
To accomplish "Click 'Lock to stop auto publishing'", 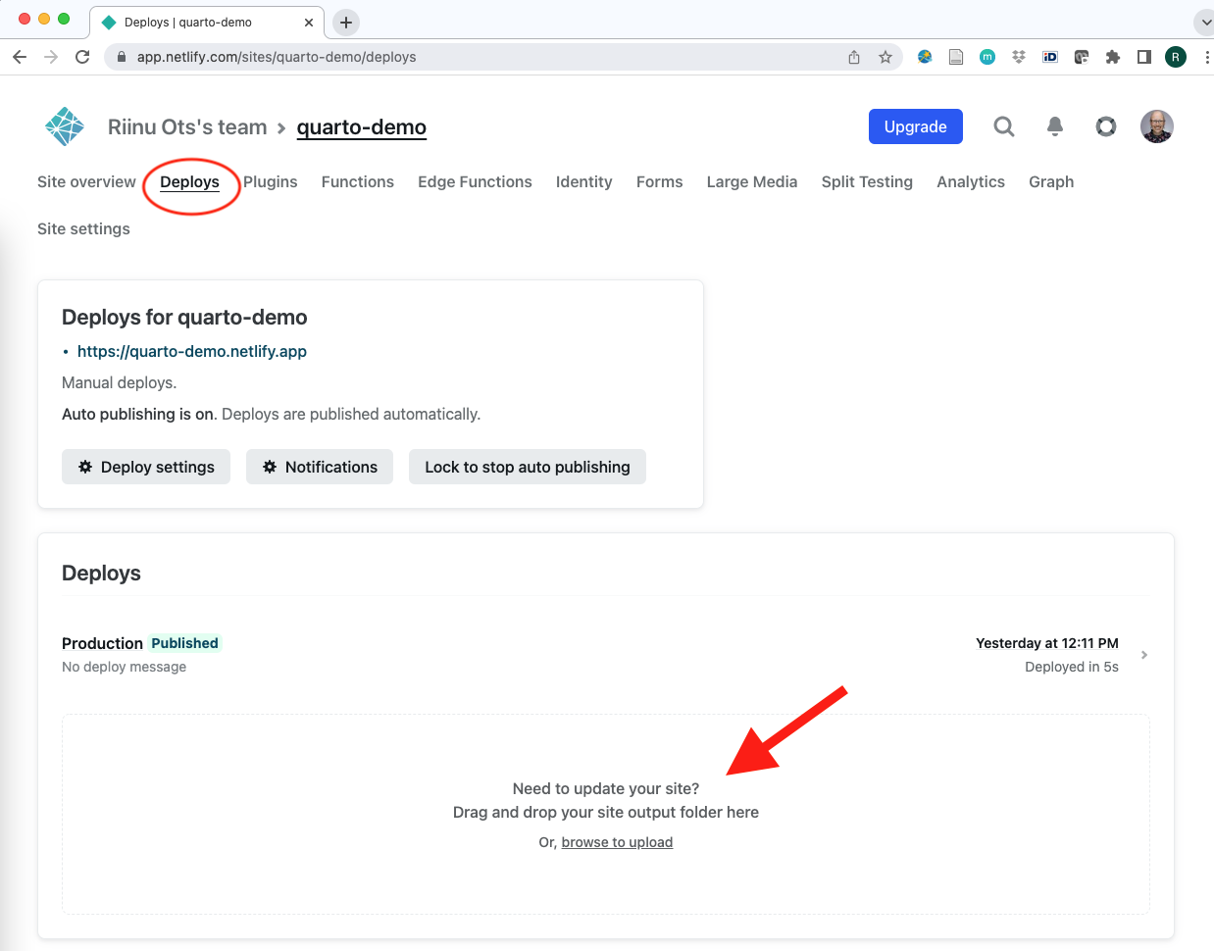I will (x=528, y=467).
